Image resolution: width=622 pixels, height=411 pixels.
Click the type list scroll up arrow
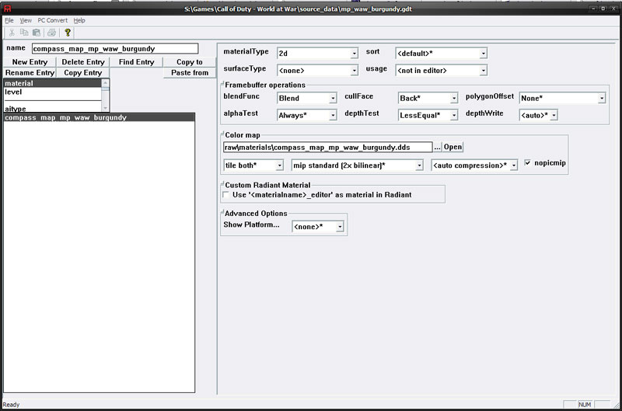(x=105, y=83)
